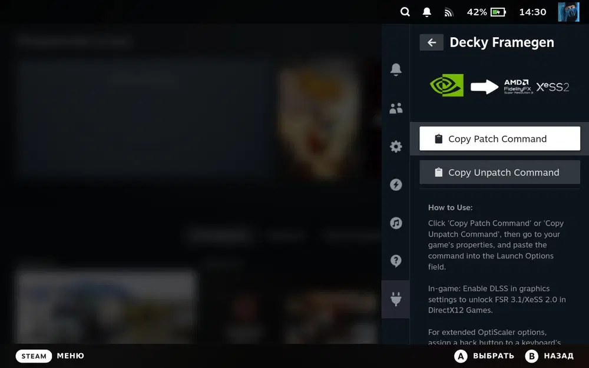This screenshot has width=589, height=368.
Task: Check the 14:30 clock in header
Action: [x=532, y=12]
